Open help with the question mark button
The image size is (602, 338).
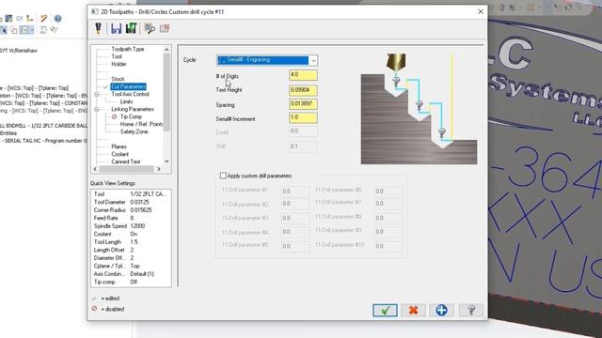click(471, 310)
